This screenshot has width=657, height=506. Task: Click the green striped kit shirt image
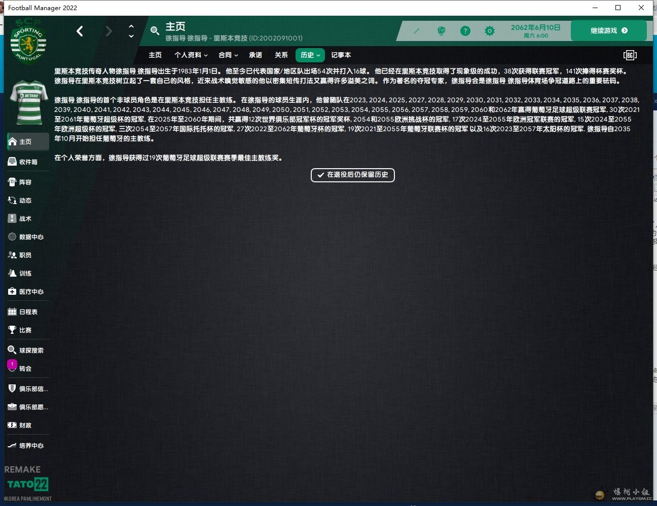tap(29, 103)
